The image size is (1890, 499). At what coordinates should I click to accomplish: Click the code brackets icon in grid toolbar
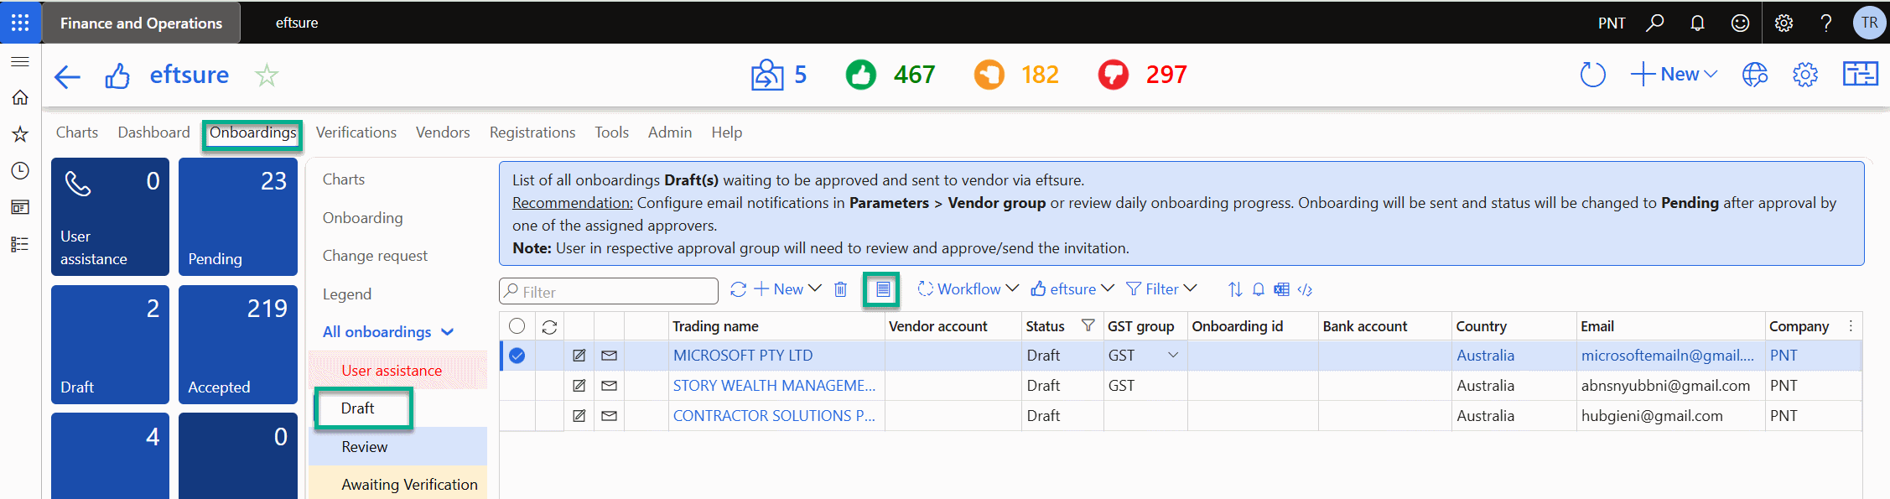pyautogui.click(x=1305, y=289)
